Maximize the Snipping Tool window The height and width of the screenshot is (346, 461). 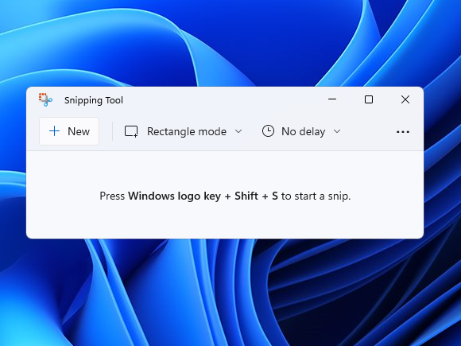pos(369,99)
